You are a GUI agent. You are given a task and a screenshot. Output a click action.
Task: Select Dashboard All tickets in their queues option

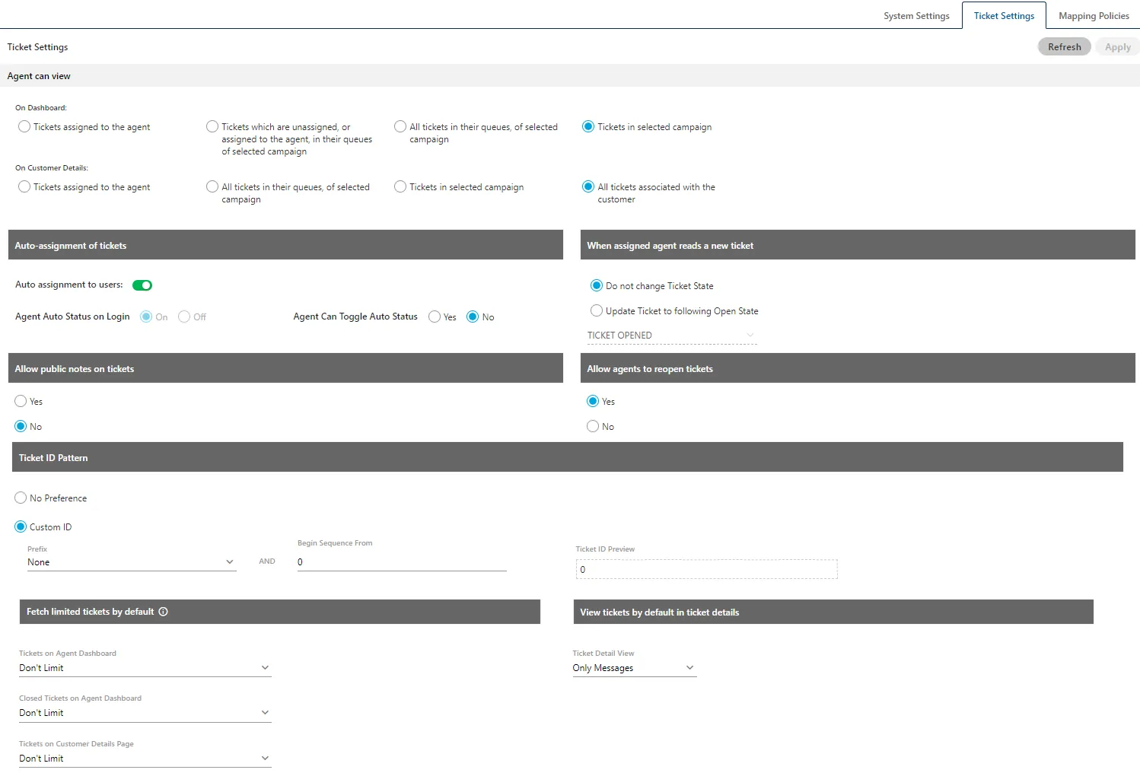point(400,126)
